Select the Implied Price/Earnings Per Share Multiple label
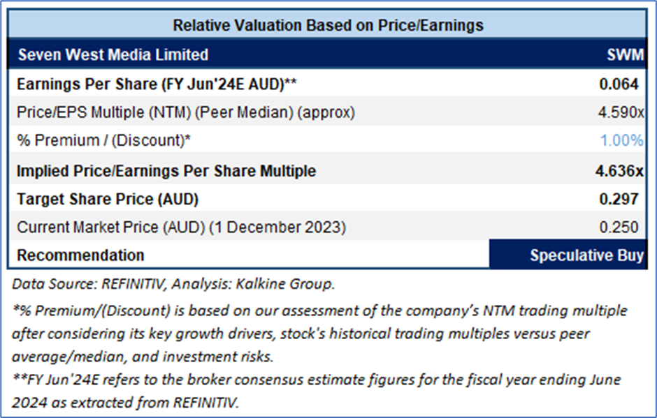 (166, 170)
